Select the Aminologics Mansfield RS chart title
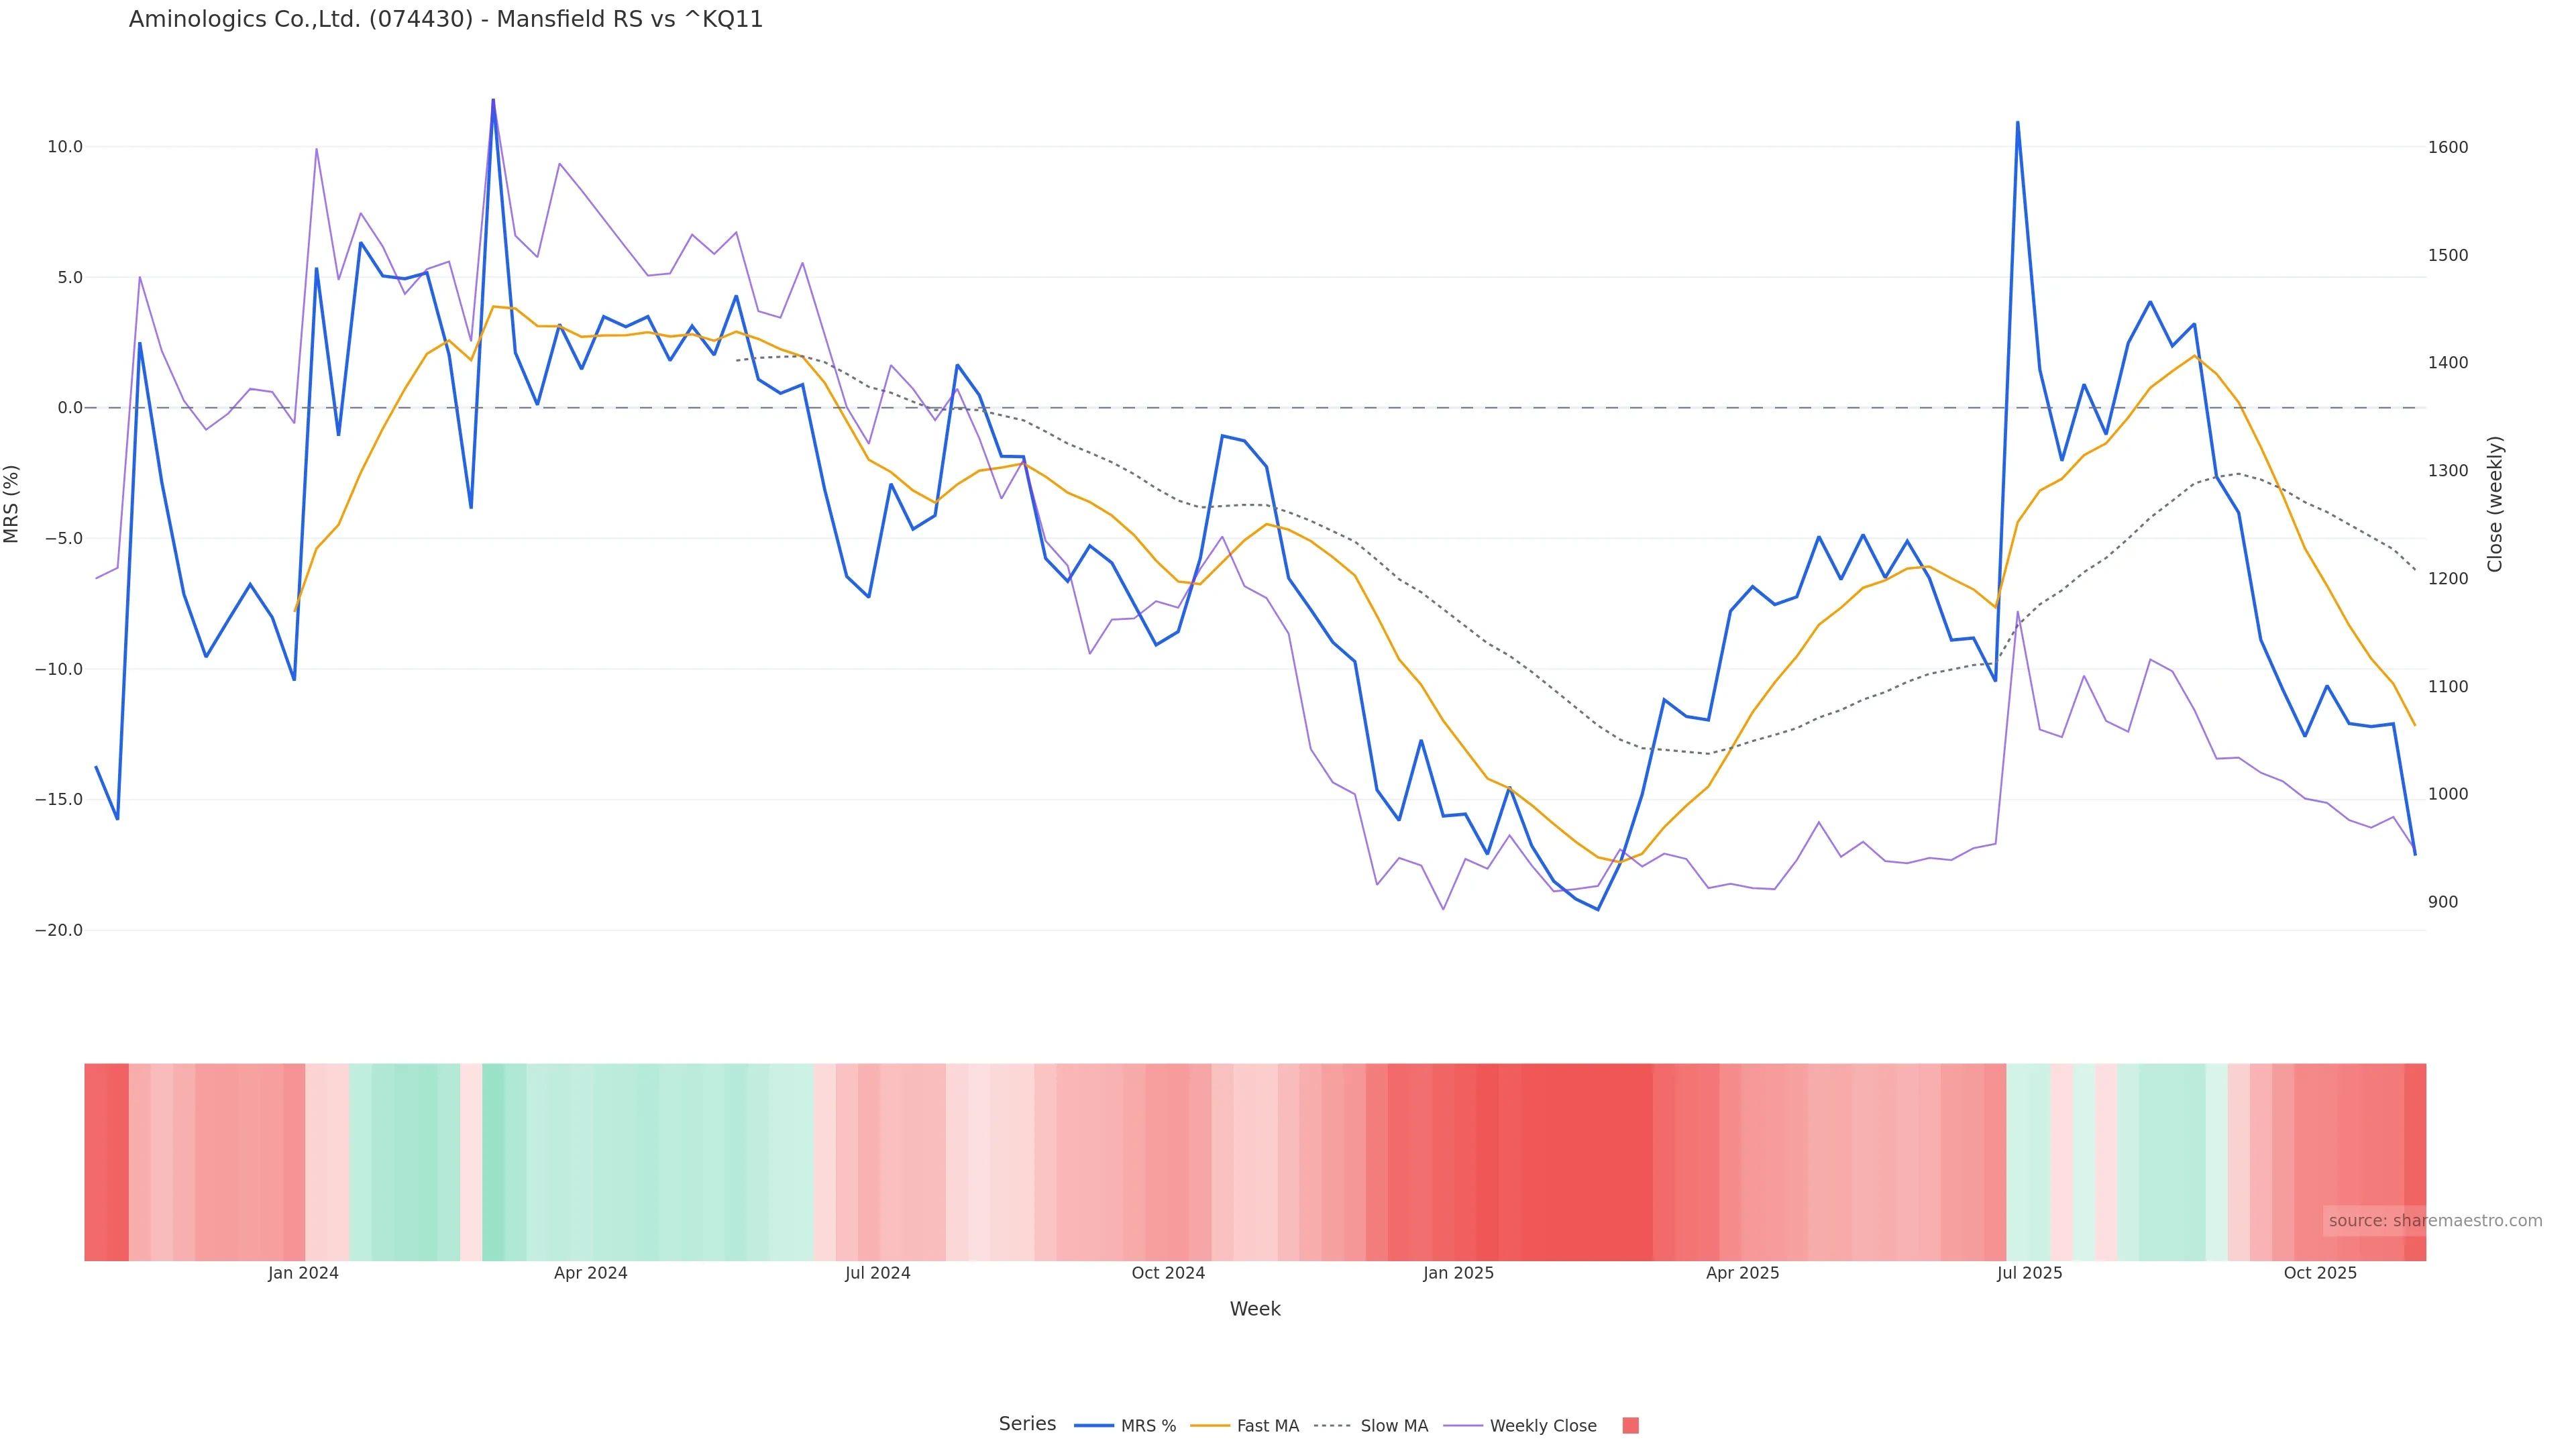 tap(446, 20)
